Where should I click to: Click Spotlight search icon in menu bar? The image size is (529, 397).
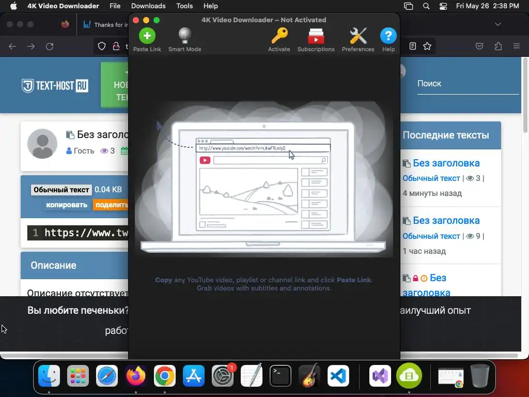click(x=426, y=6)
